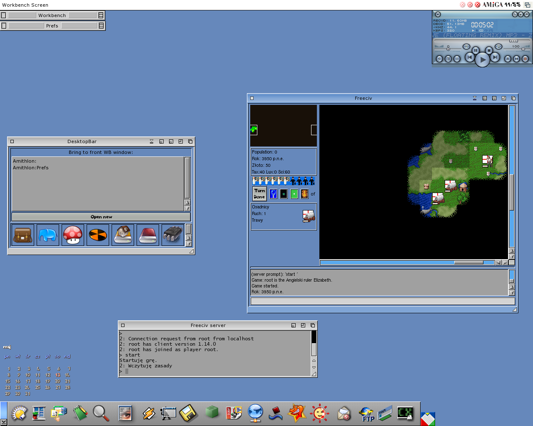Click the Freeciv map scroll down arrow

click(512, 257)
